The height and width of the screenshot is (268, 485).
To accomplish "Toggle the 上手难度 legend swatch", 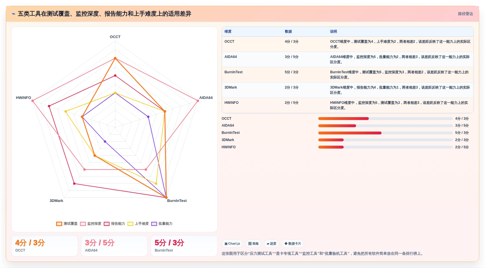I will pyautogui.click(x=130, y=224).
